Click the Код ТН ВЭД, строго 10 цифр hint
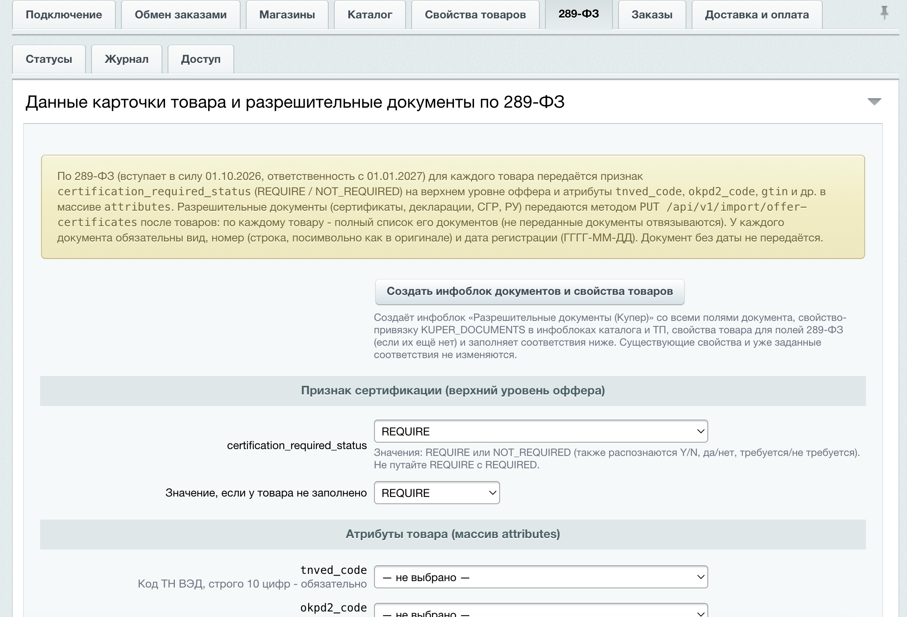This screenshot has width=907, height=617. pyautogui.click(x=252, y=584)
